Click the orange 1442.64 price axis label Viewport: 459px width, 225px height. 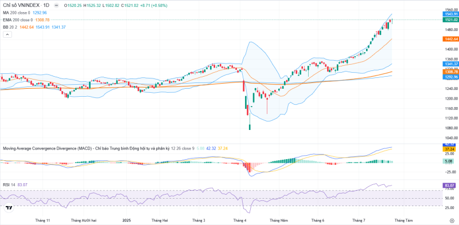tap(450, 38)
